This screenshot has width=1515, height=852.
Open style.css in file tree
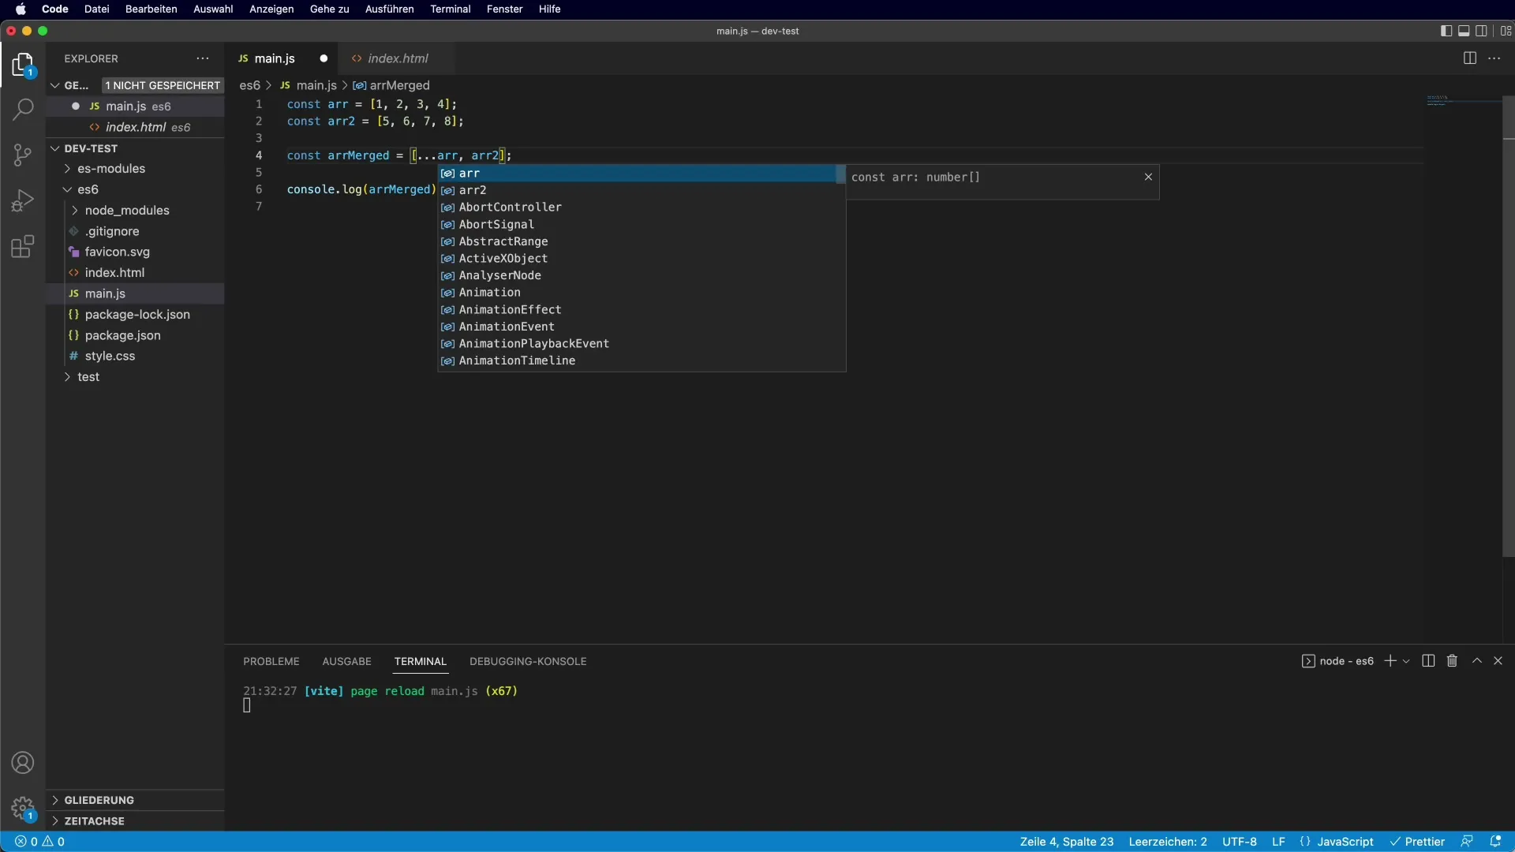(110, 356)
